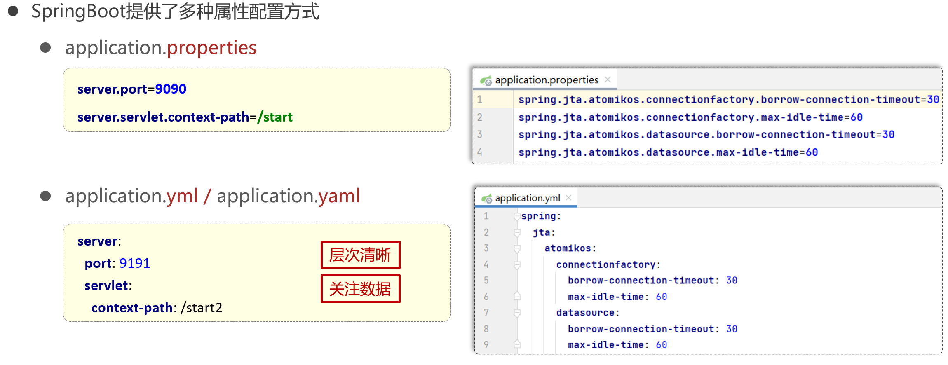Click the datasource.max-idle-time=60 properties line
The image size is (948, 365).
(x=668, y=152)
